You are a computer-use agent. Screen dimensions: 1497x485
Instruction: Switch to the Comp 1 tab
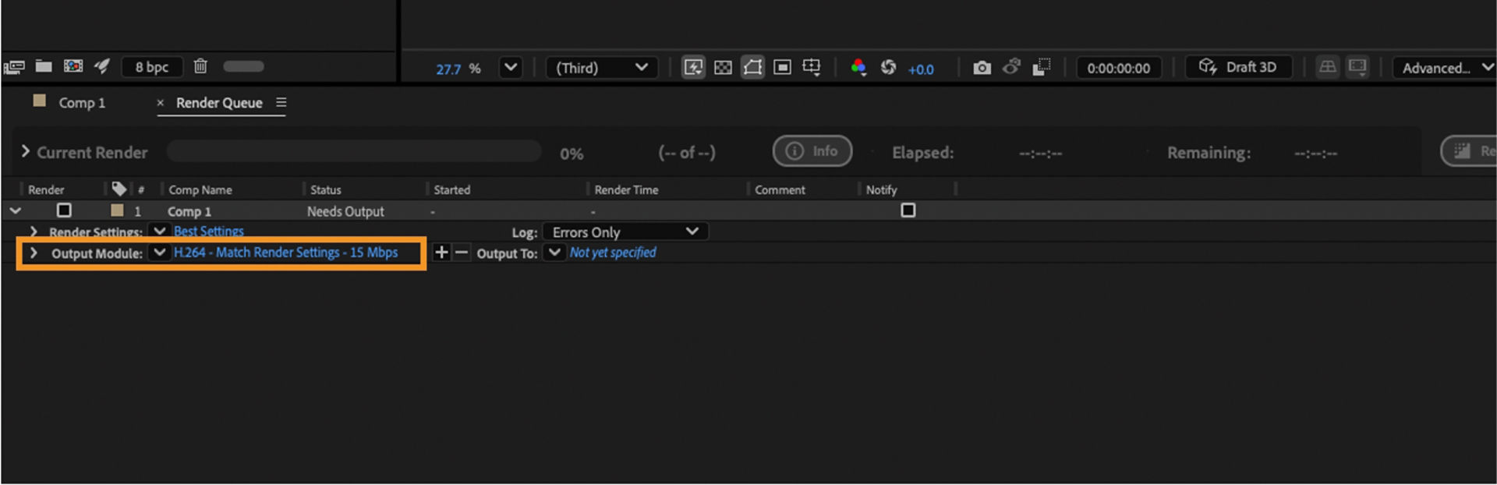[x=81, y=103]
